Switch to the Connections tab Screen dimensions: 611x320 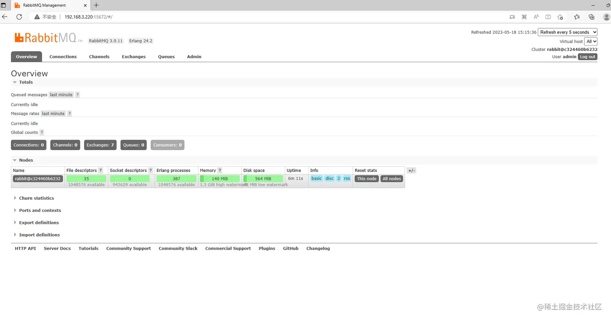pos(63,57)
